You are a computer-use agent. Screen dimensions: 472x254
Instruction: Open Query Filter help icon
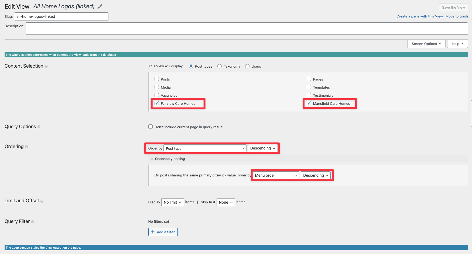point(33,222)
